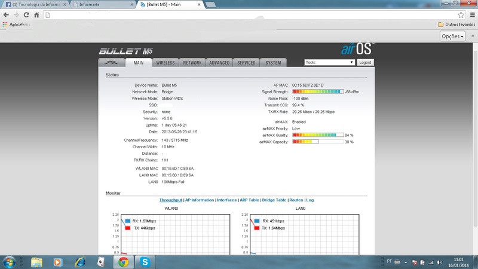Switch to the Facebook Tecnologia tab
The image size is (478, 269).
(x=36, y=5)
